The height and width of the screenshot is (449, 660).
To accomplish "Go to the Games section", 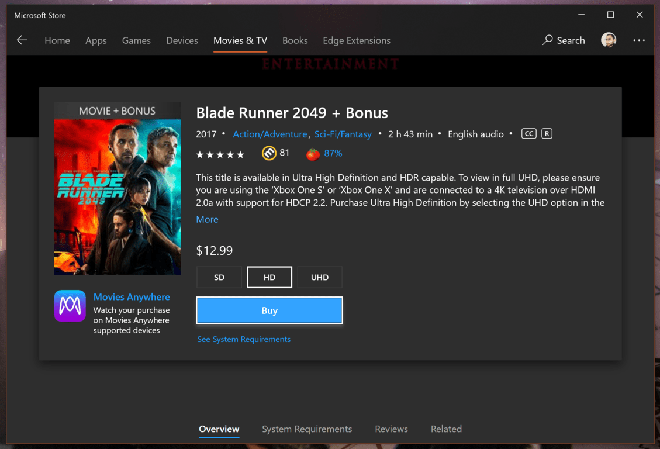I will click(136, 40).
